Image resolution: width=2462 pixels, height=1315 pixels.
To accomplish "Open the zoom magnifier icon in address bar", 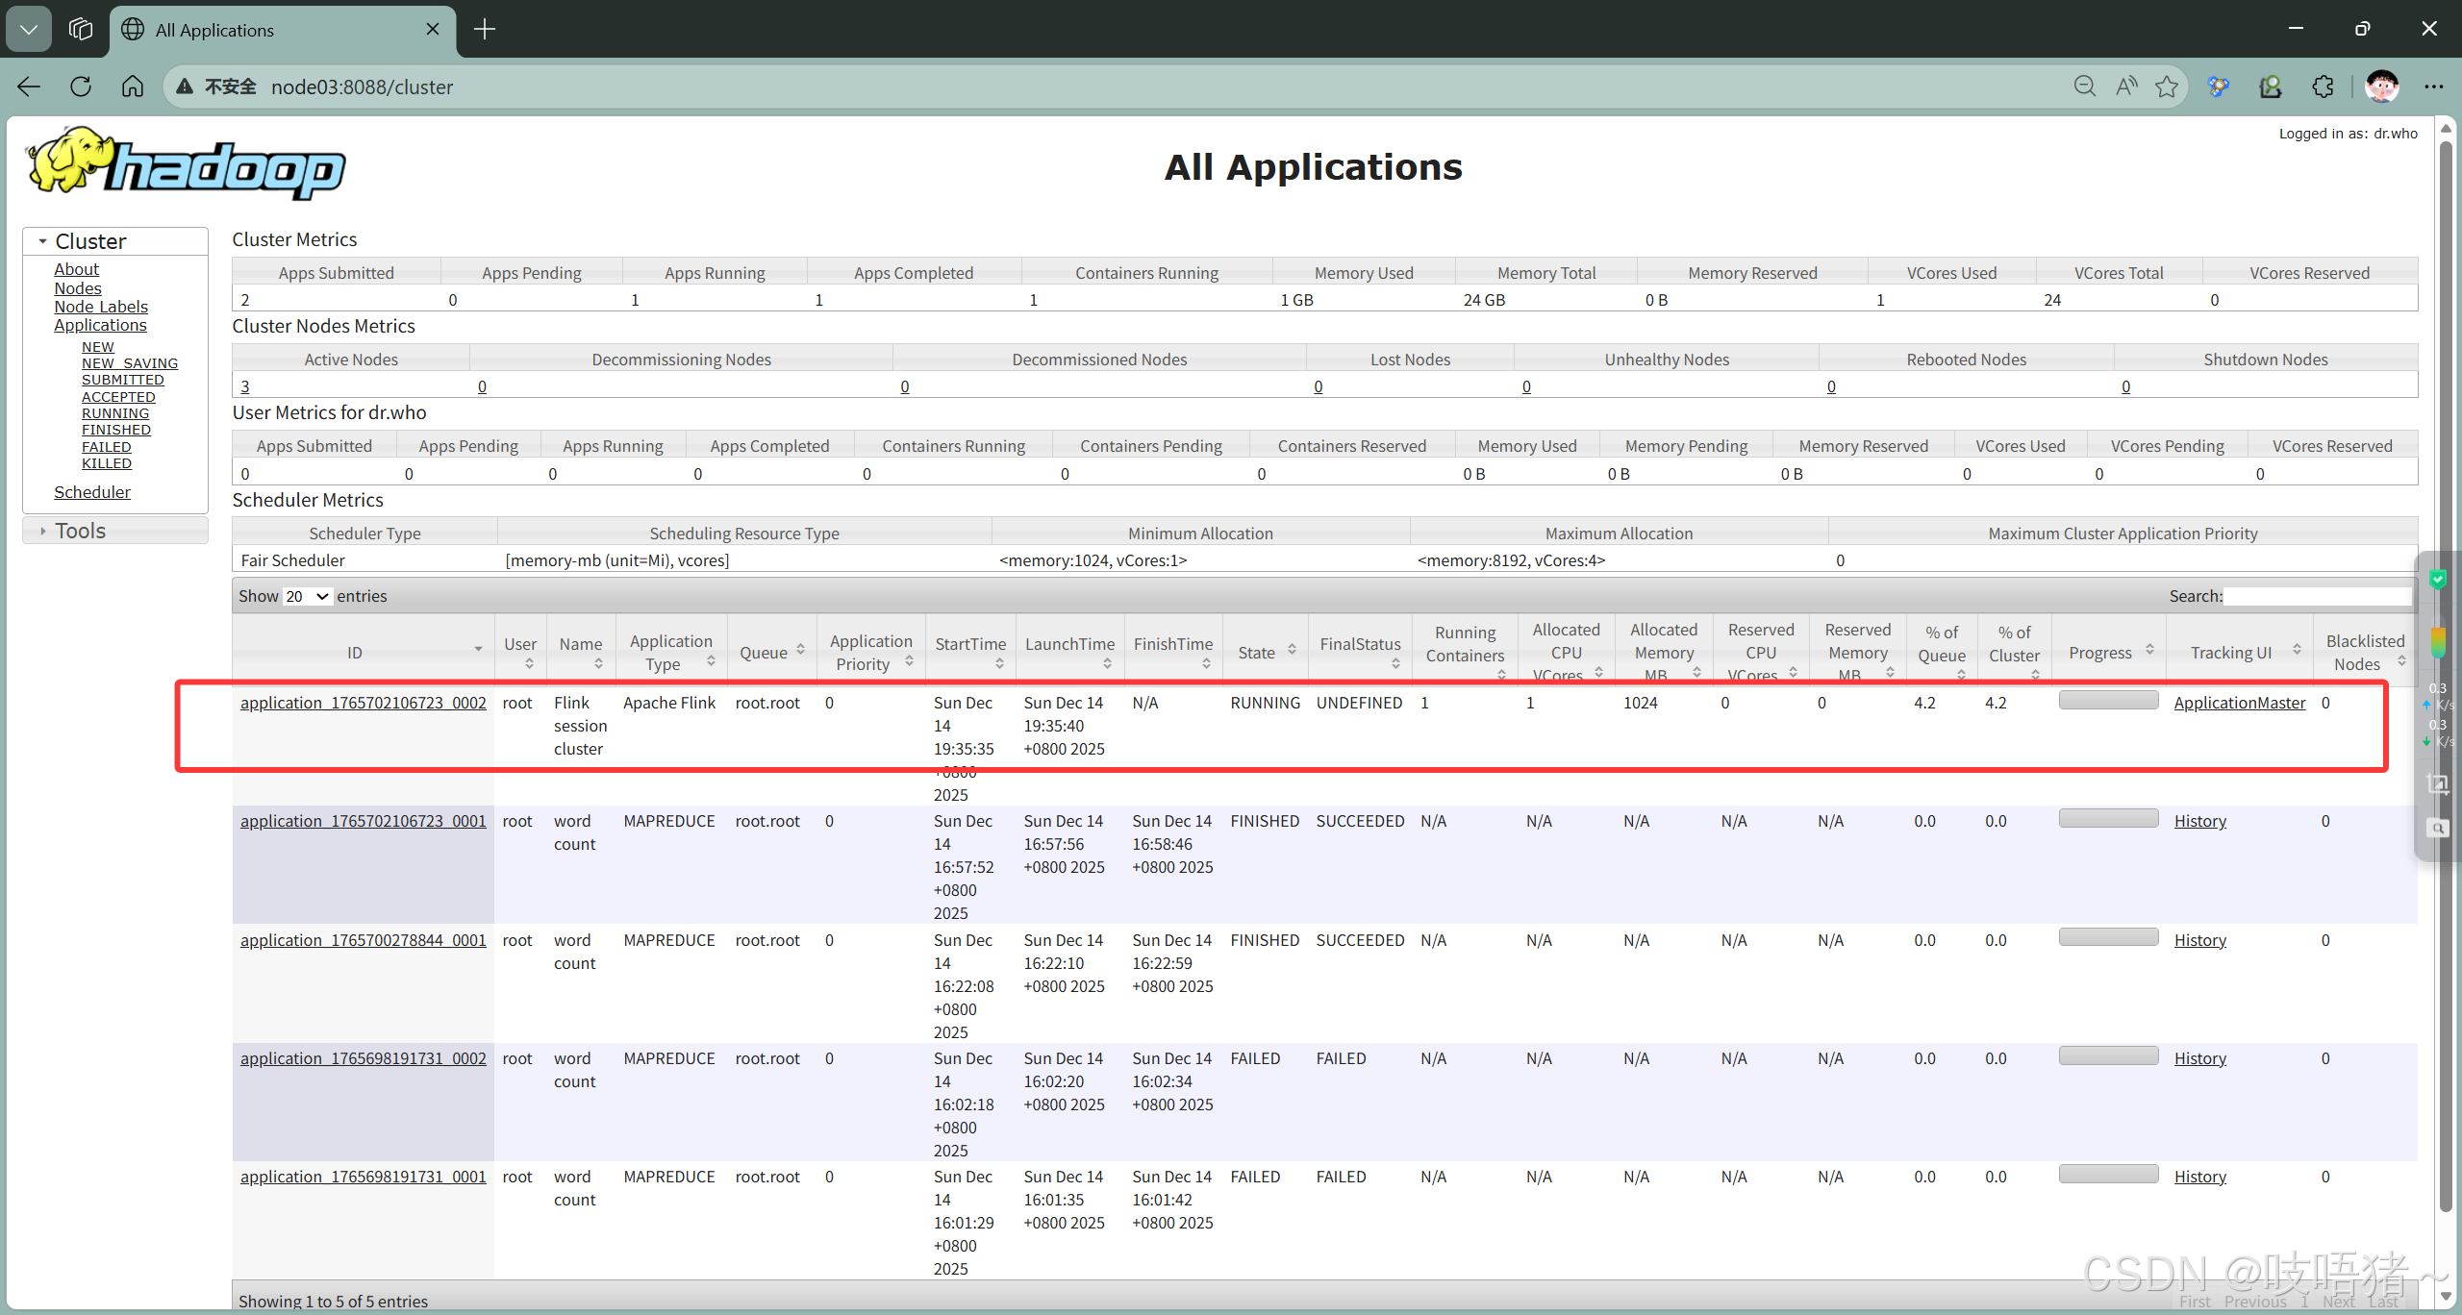I will tap(2084, 87).
